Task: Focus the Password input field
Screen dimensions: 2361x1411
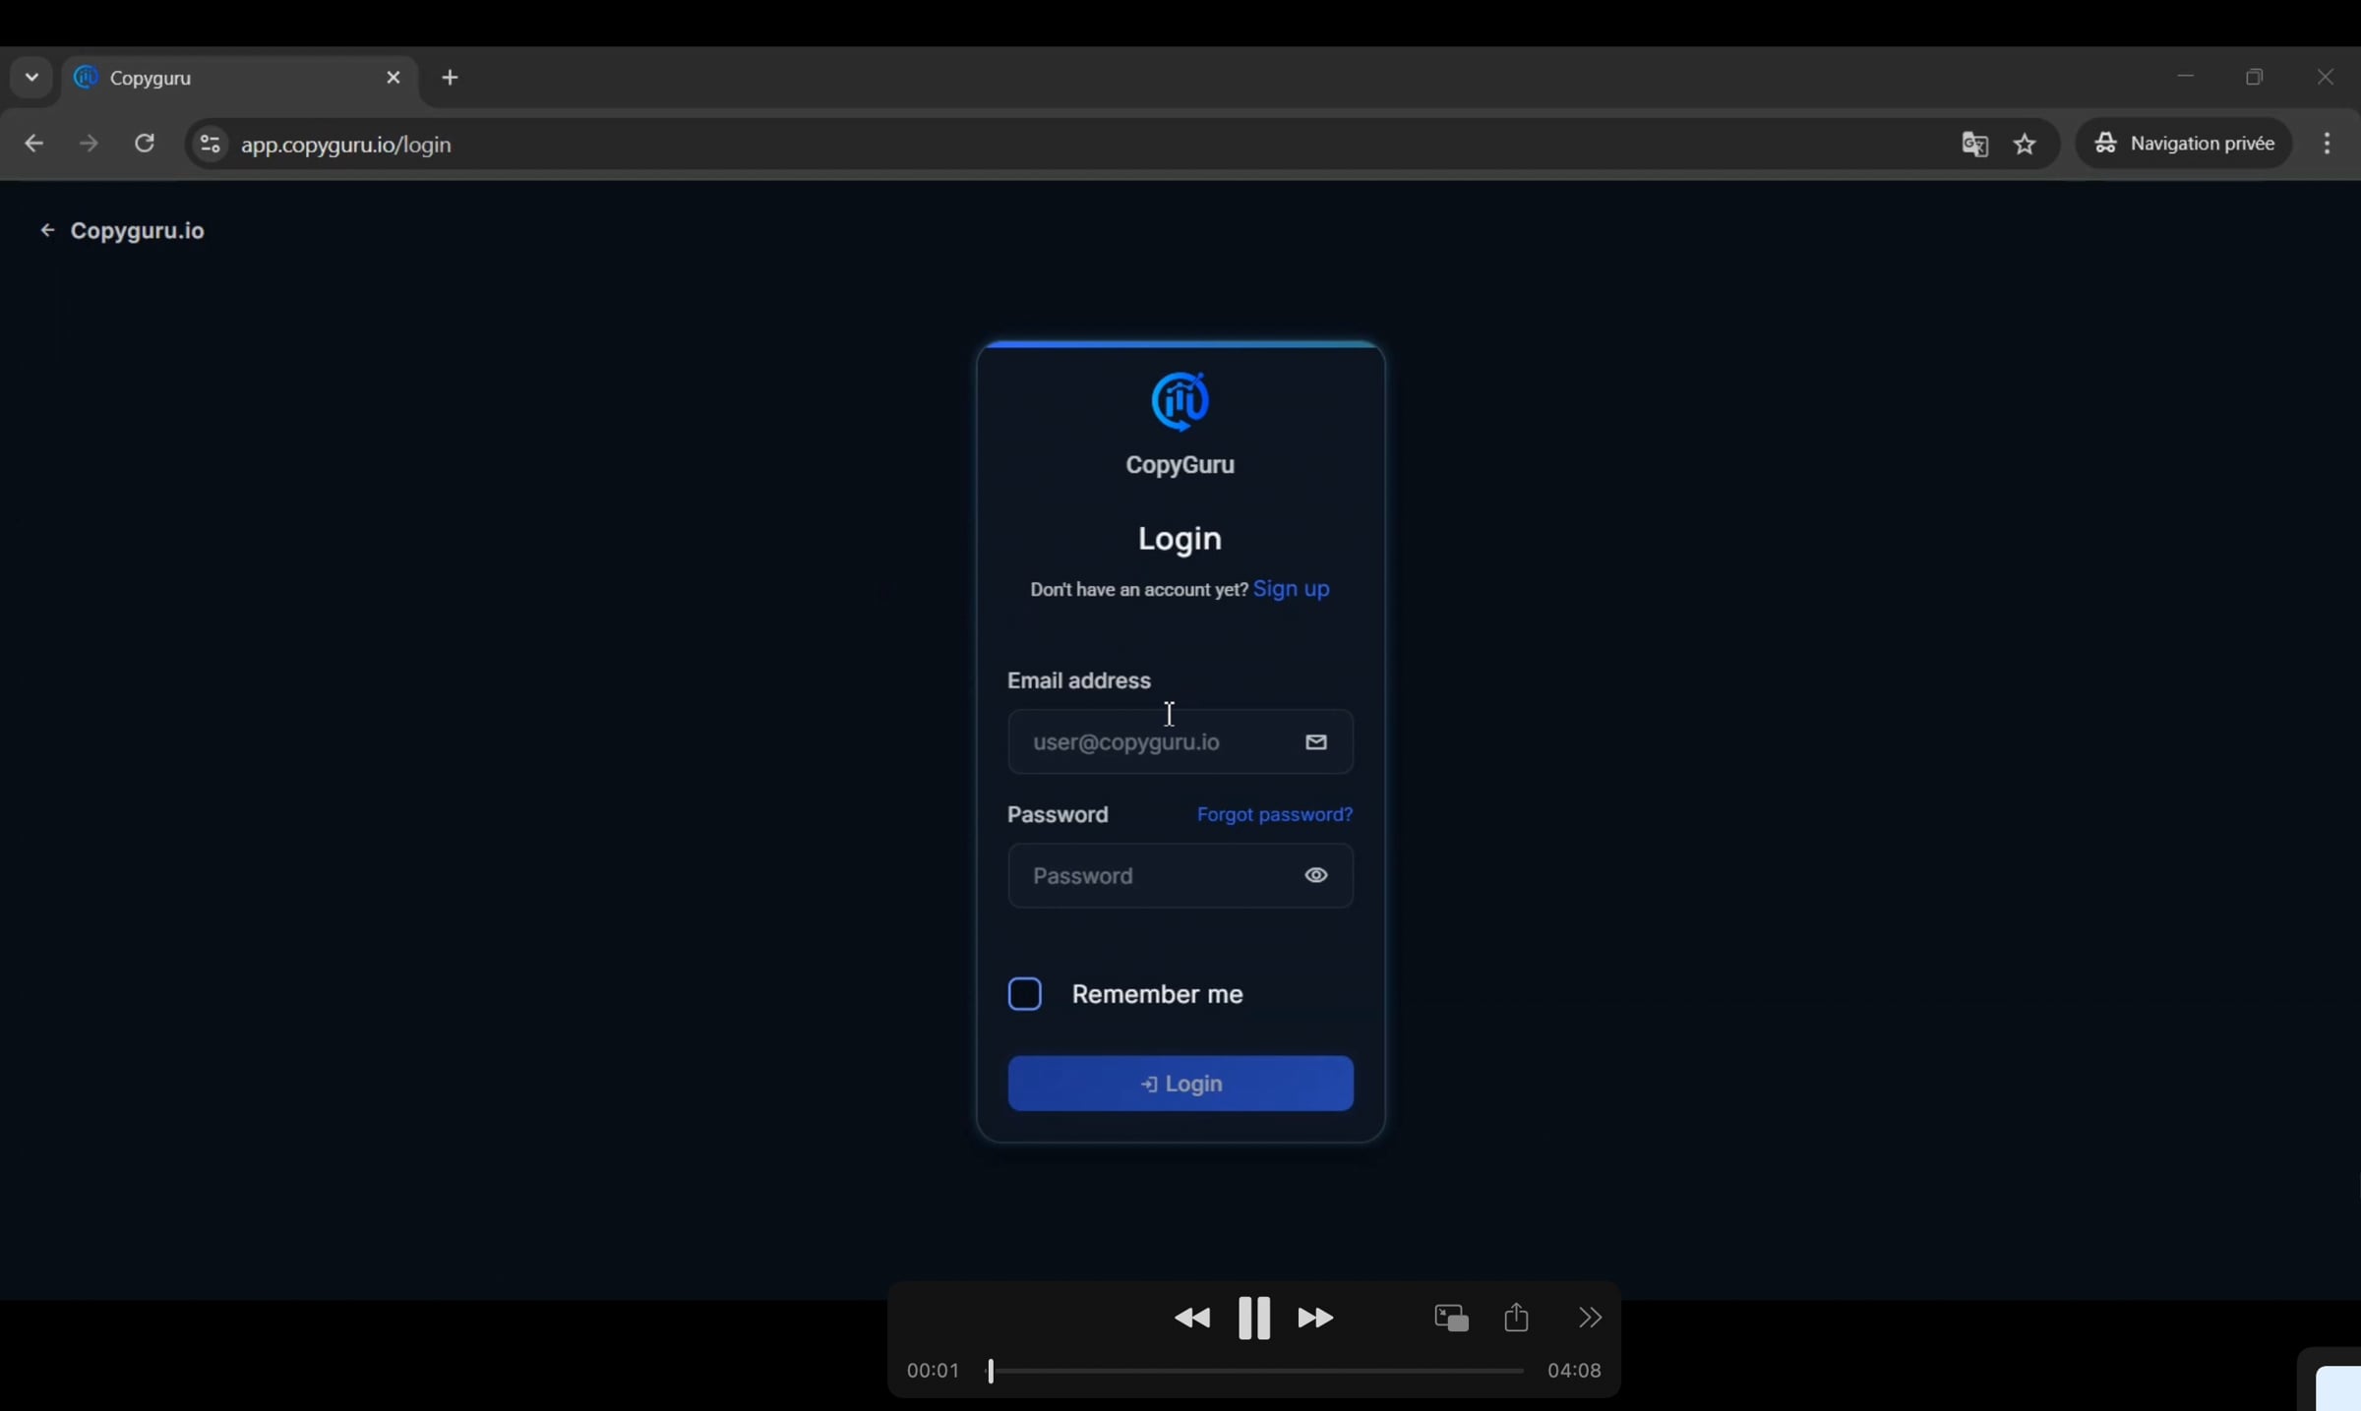Action: point(1180,875)
